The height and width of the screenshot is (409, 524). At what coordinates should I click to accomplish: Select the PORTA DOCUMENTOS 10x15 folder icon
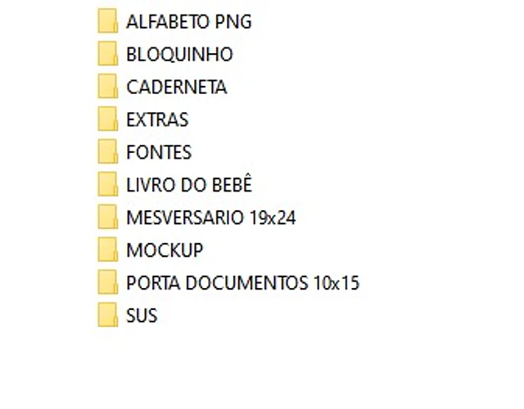pos(107,282)
